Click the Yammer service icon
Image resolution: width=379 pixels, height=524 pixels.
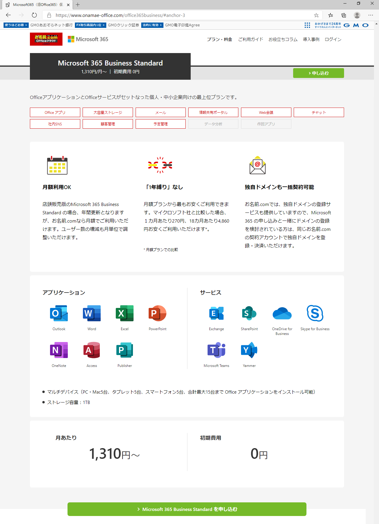click(249, 350)
